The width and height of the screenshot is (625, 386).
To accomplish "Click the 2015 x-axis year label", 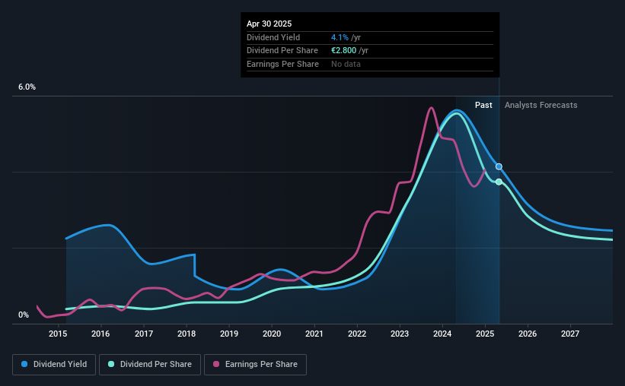I will coord(58,334).
